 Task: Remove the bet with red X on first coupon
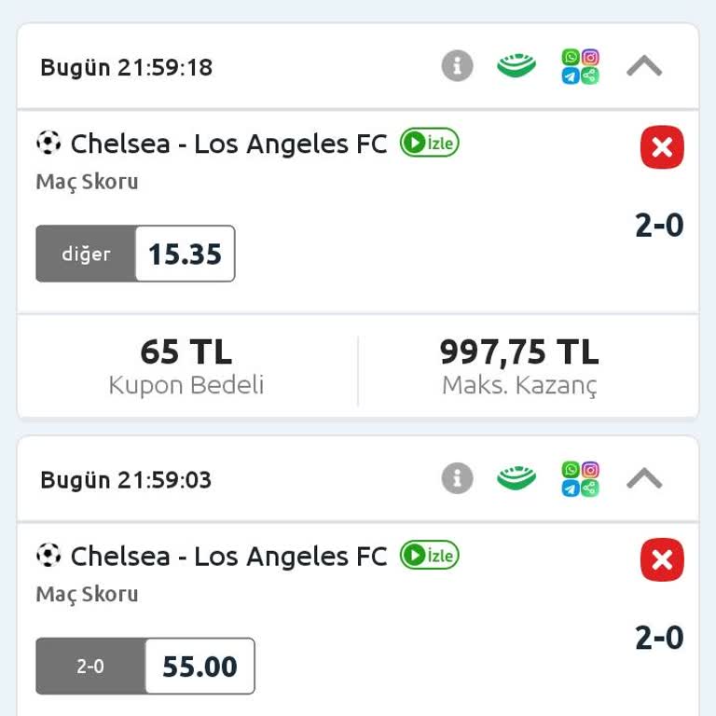(662, 147)
